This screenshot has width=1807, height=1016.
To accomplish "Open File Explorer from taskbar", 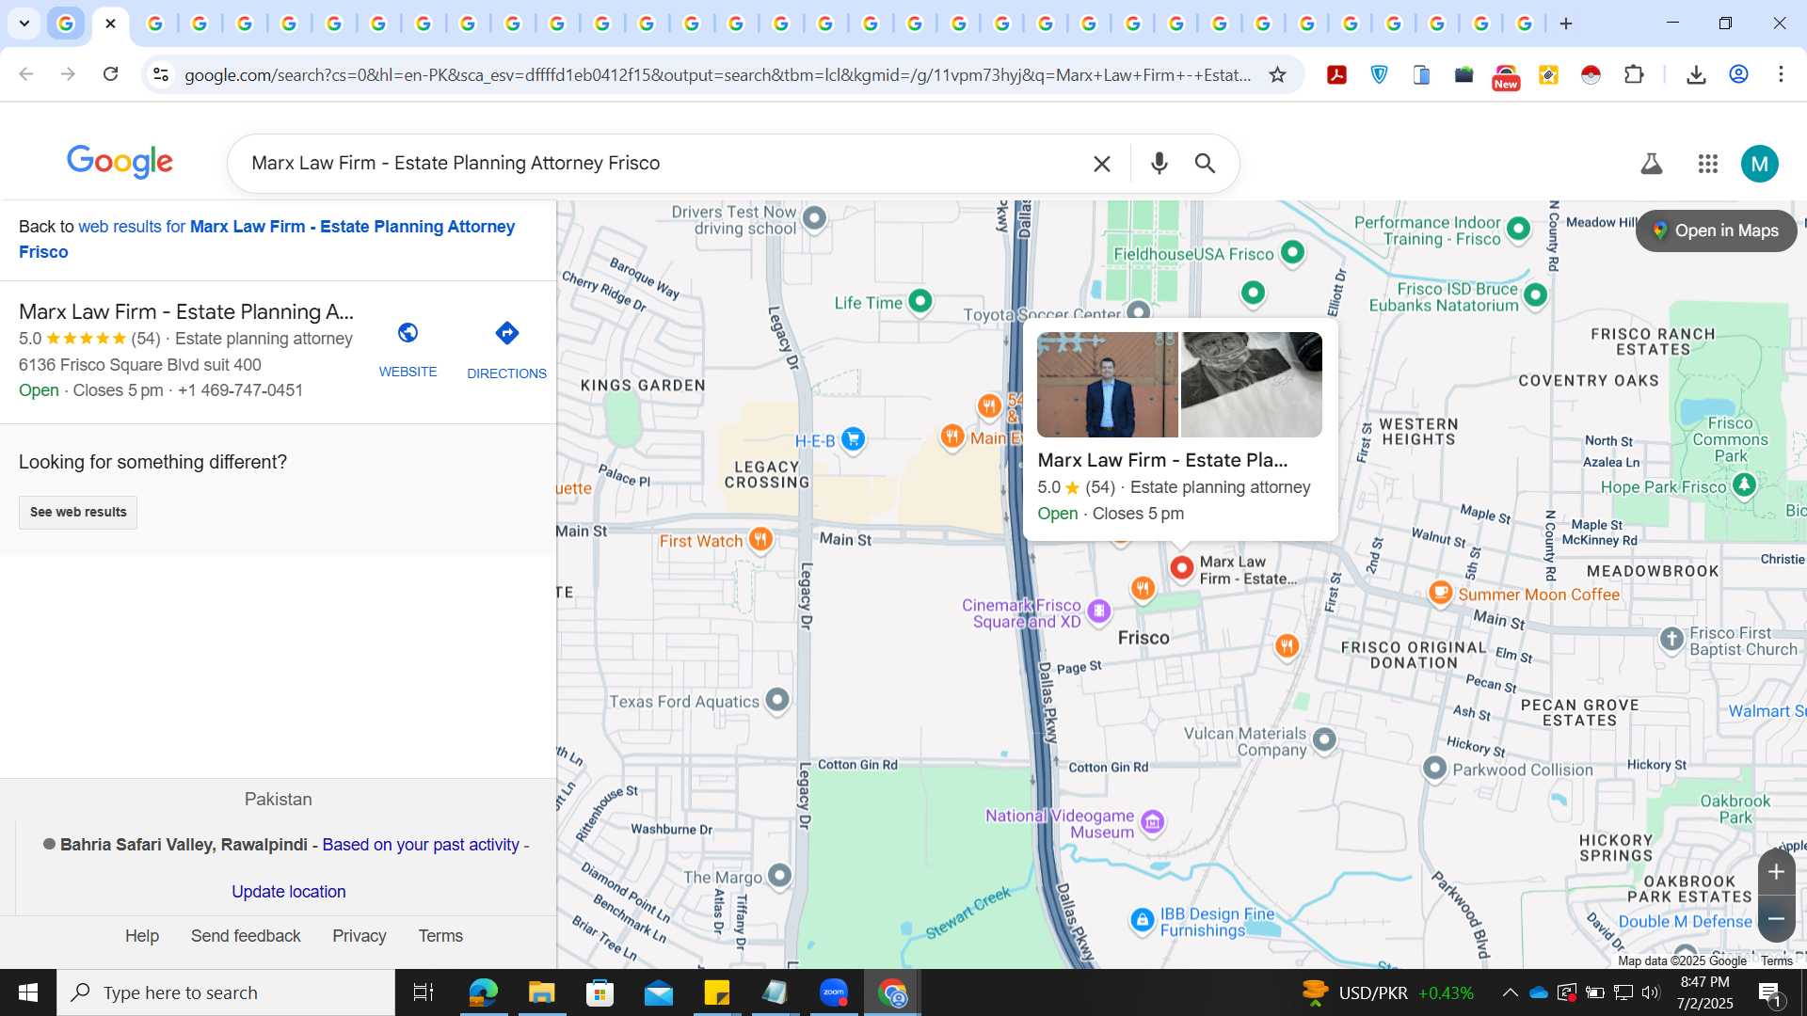I will point(541,992).
